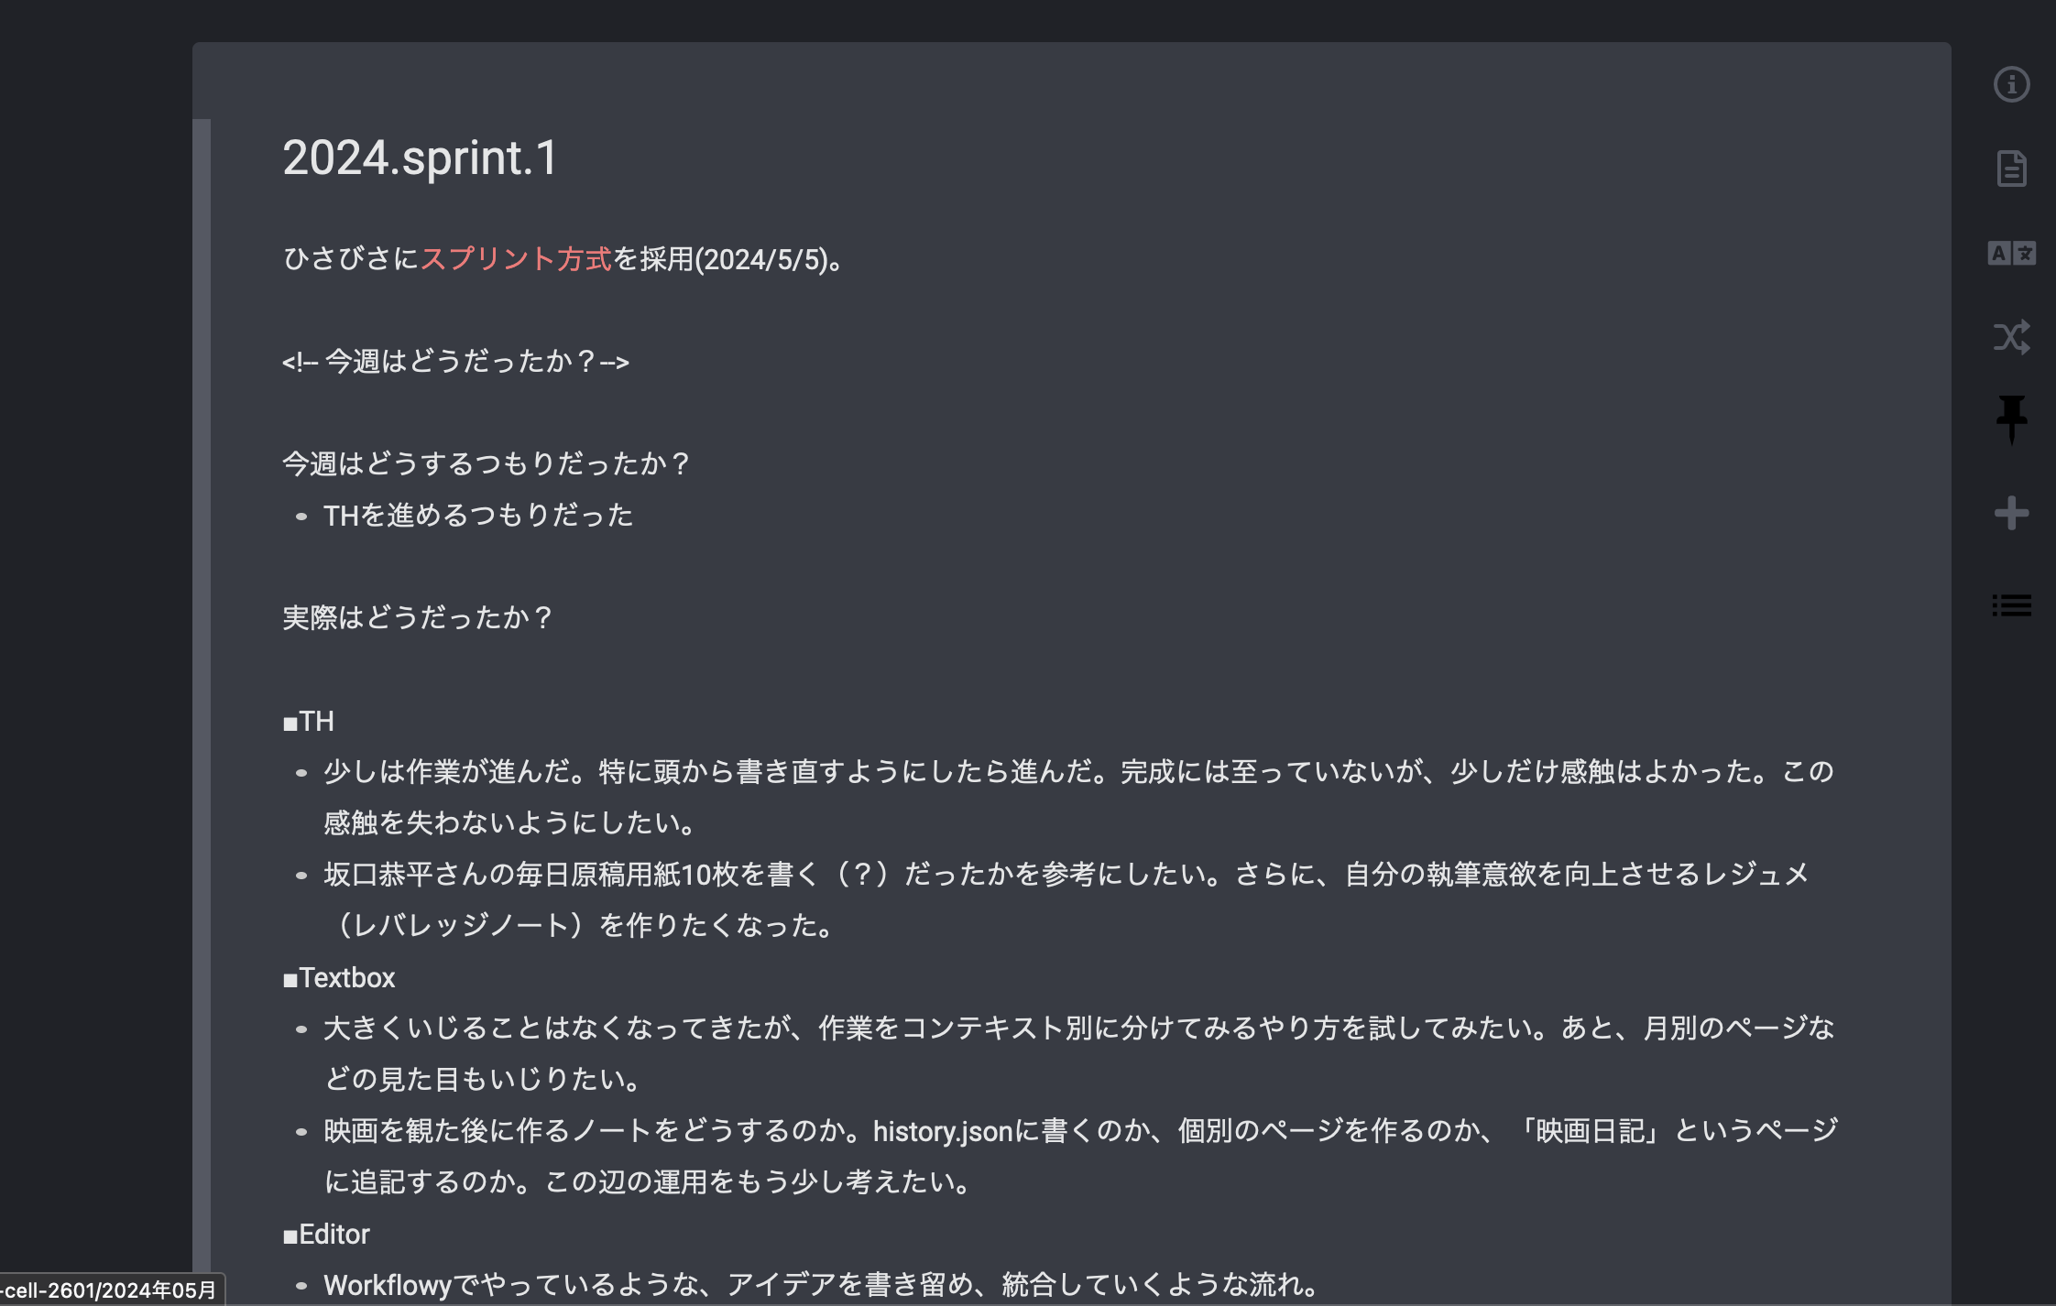2056x1306 pixels.
Task: Click the heading 実際はどうだったか？
Action: tap(419, 619)
